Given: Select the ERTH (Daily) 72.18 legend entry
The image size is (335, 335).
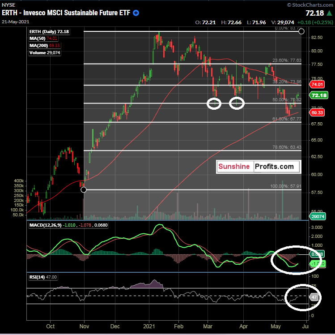Looking at the screenshot, I should (x=49, y=32).
